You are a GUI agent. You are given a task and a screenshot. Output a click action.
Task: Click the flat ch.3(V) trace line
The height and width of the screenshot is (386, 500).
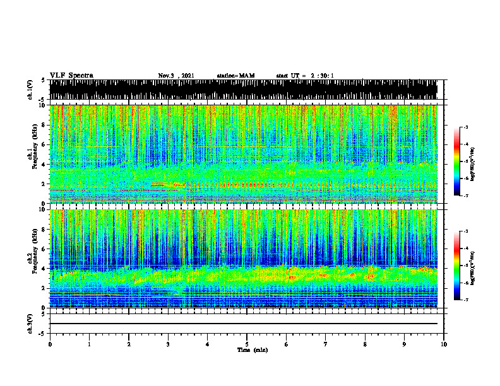[x=244, y=324]
